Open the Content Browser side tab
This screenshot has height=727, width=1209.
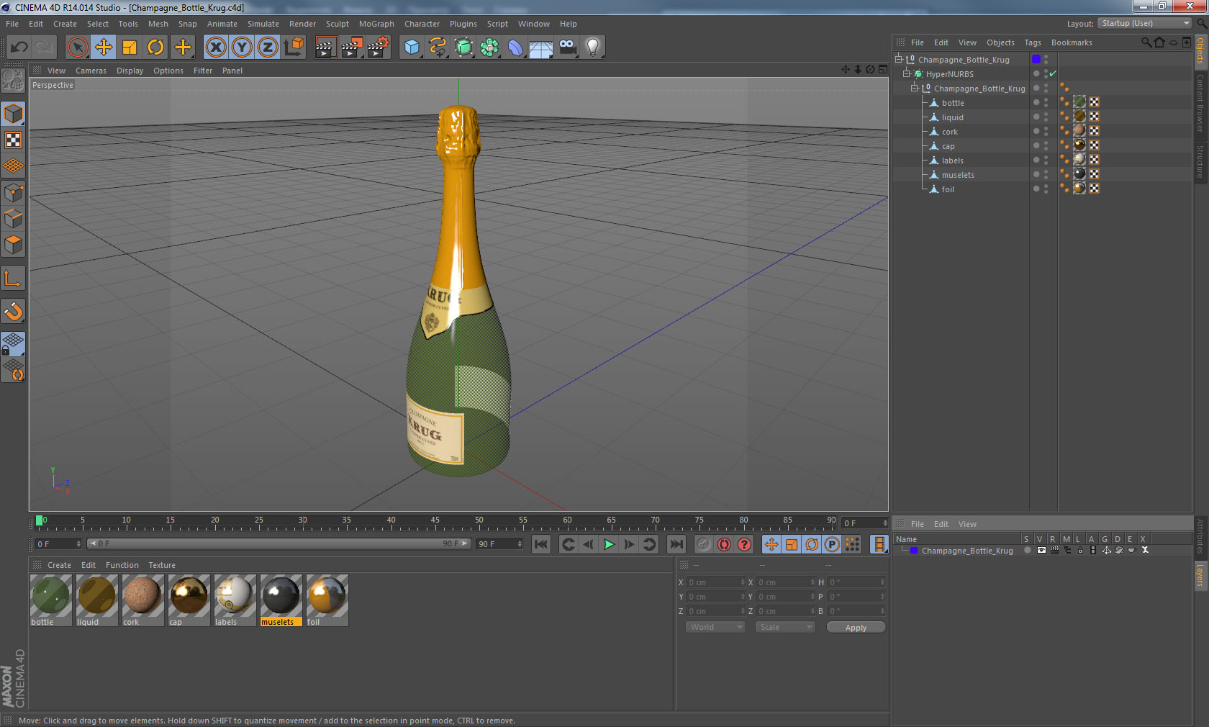(1200, 102)
